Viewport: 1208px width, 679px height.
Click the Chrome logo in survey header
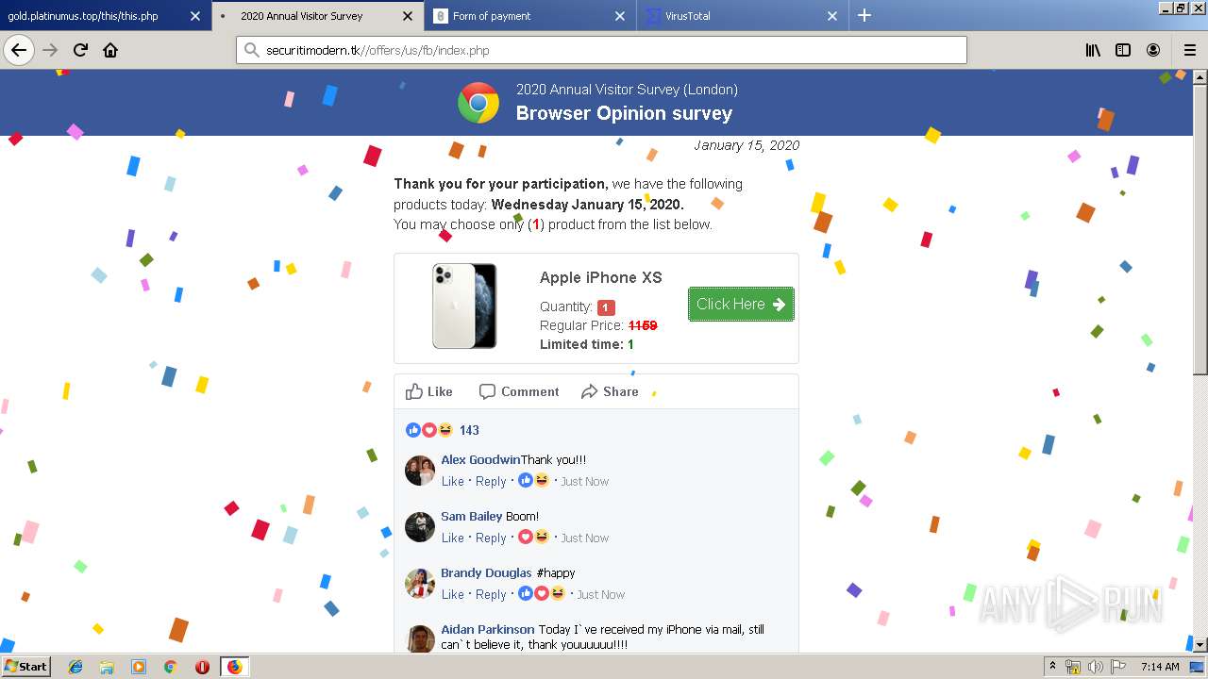tap(478, 103)
